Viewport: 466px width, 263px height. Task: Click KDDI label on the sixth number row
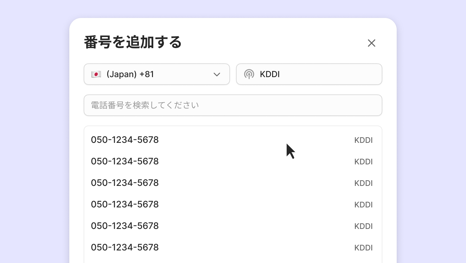point(363,248)
